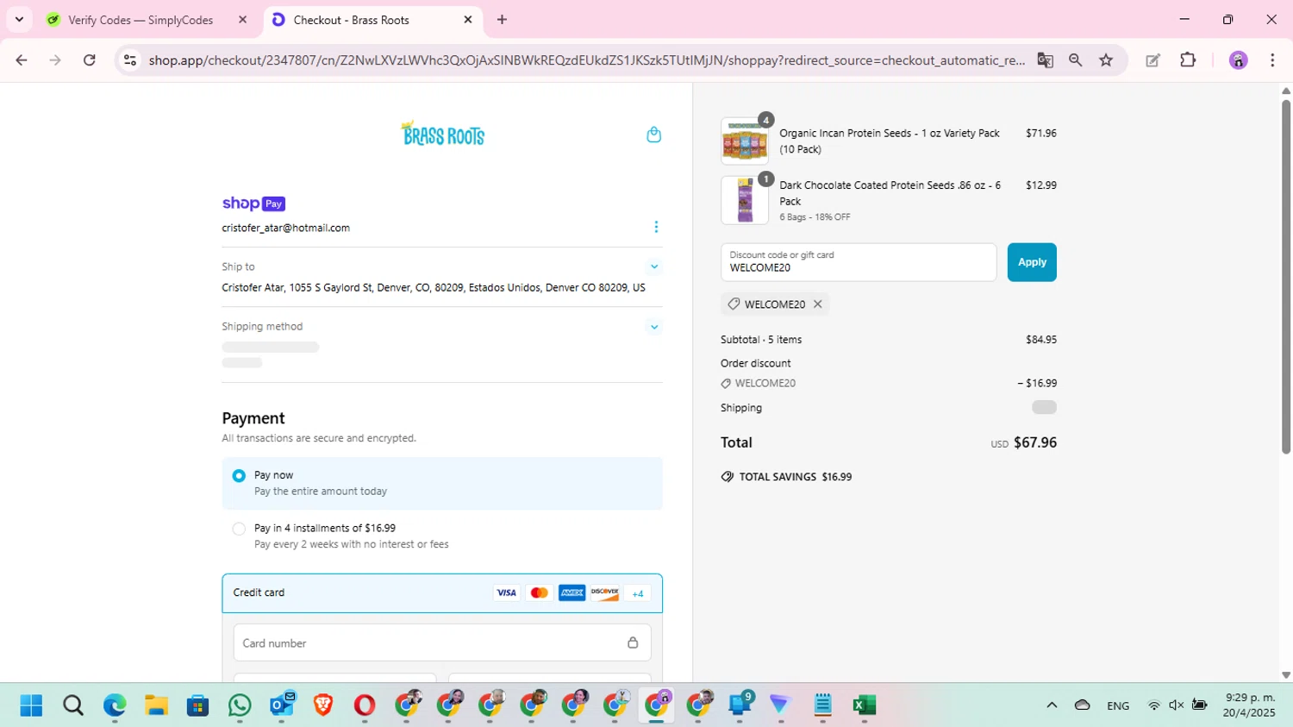Click the pencil edit icon in Chrome toolbar
This screenshot has width=1293, height=727.
(x=1152, y=60)
